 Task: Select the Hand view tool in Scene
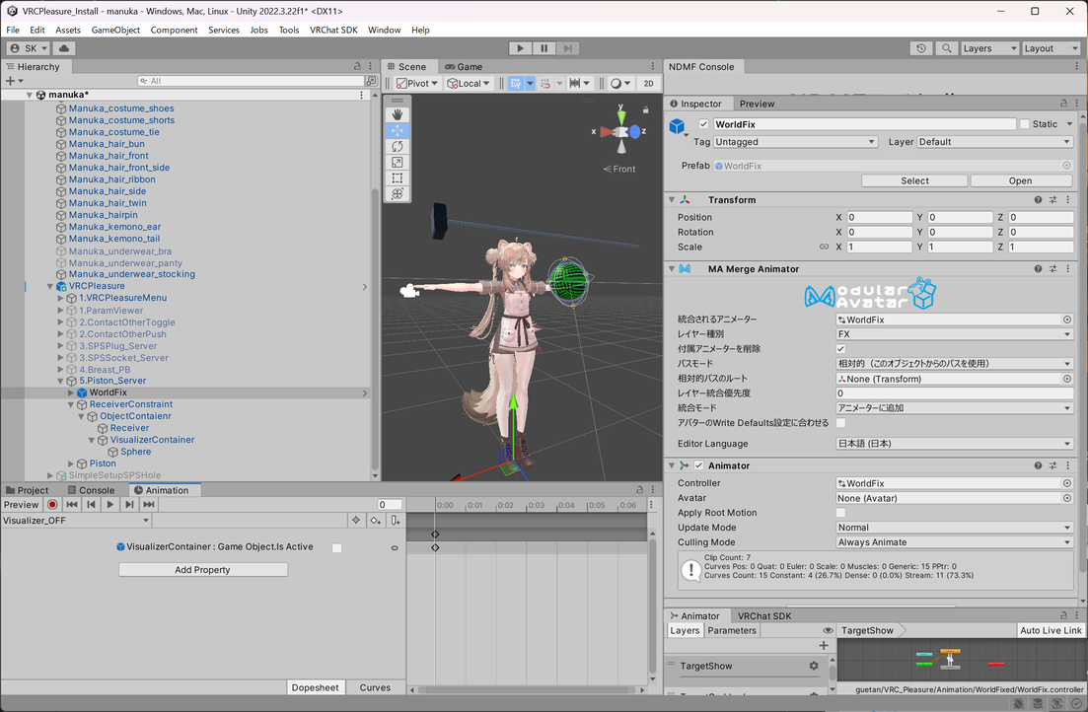pos(397,114)
